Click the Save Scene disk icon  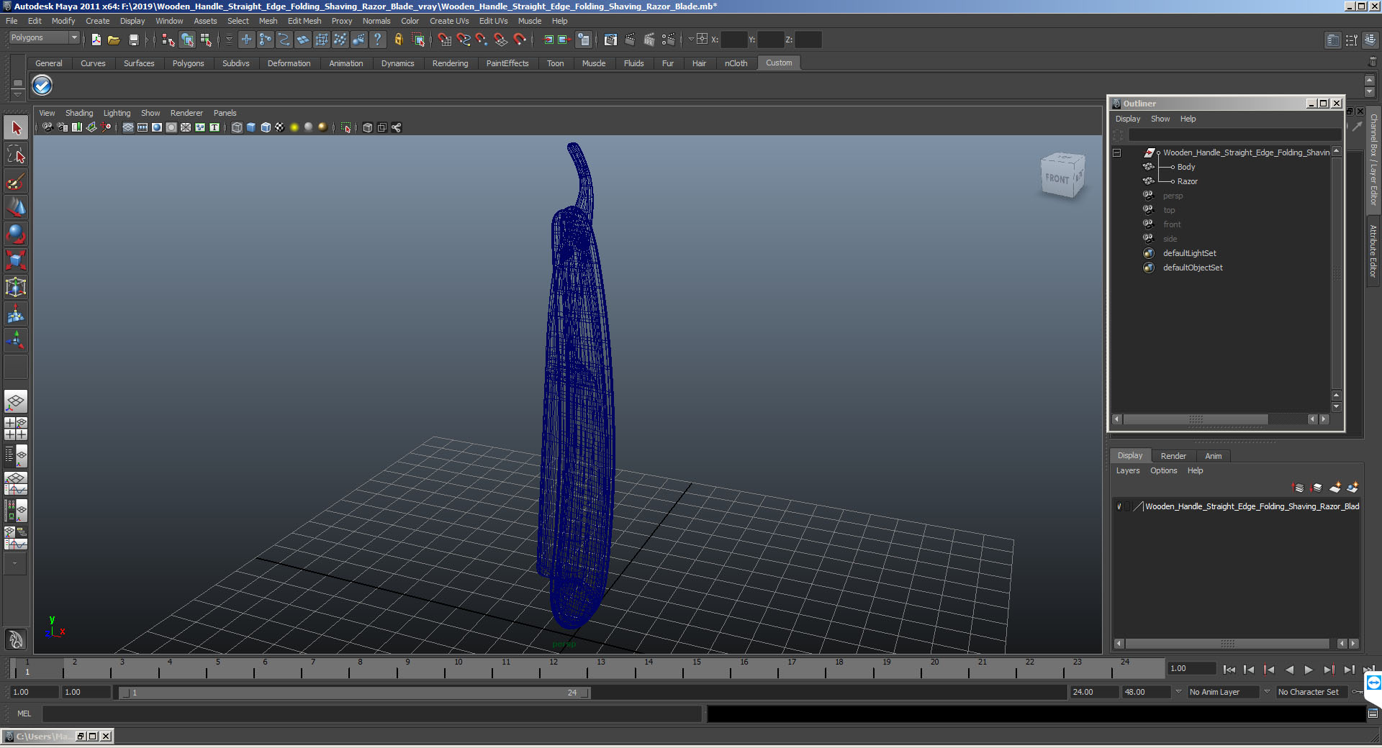[133, 40]
